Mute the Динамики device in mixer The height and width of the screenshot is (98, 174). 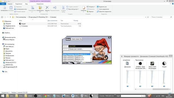click(x=128, y=86)
